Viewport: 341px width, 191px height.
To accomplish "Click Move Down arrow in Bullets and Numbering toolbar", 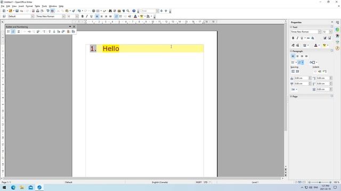I will [x=54, y=32].
